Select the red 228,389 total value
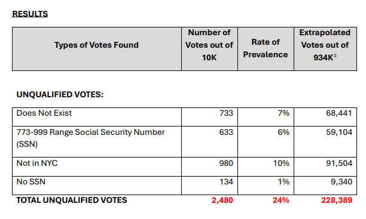The height and width of the screenshot is (219, 366). click(337, 201)
